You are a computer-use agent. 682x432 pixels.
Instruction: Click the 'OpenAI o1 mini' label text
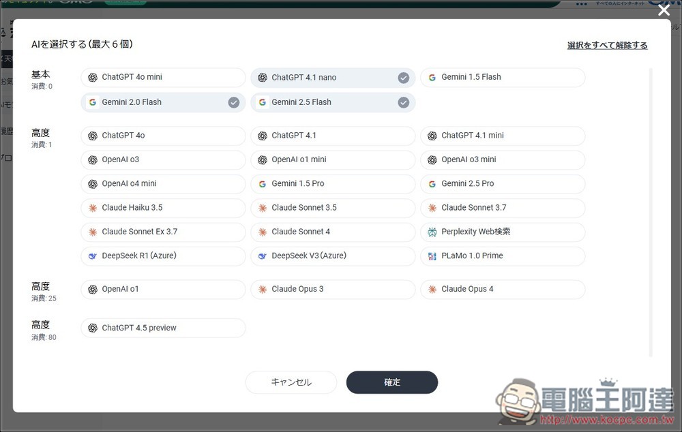coord(299,159)
